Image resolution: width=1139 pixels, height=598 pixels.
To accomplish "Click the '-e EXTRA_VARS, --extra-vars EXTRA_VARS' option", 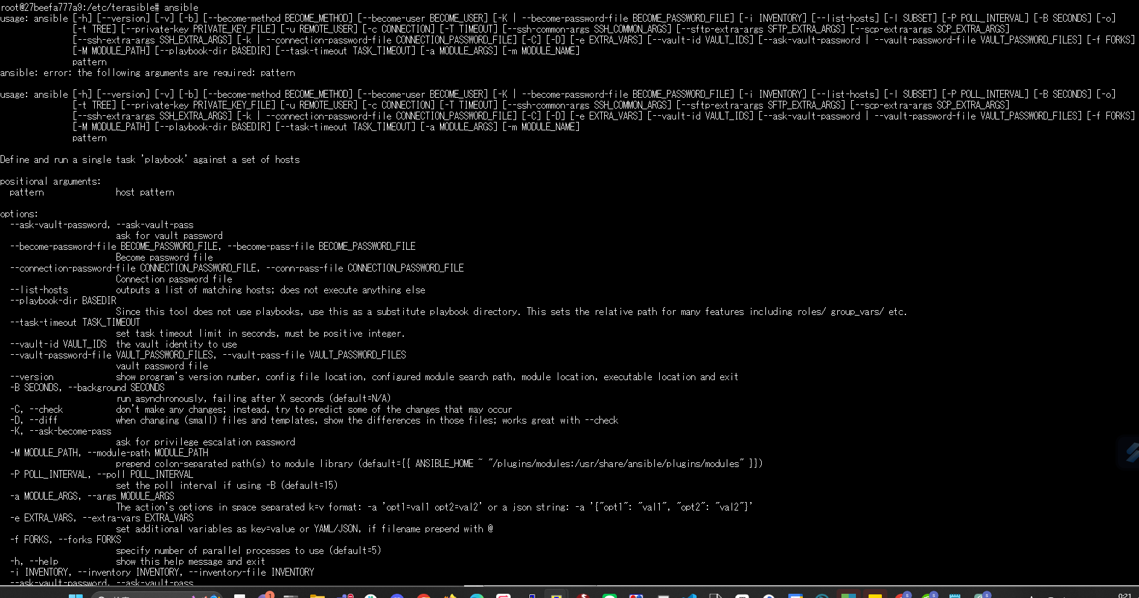I will click(101, 518).
